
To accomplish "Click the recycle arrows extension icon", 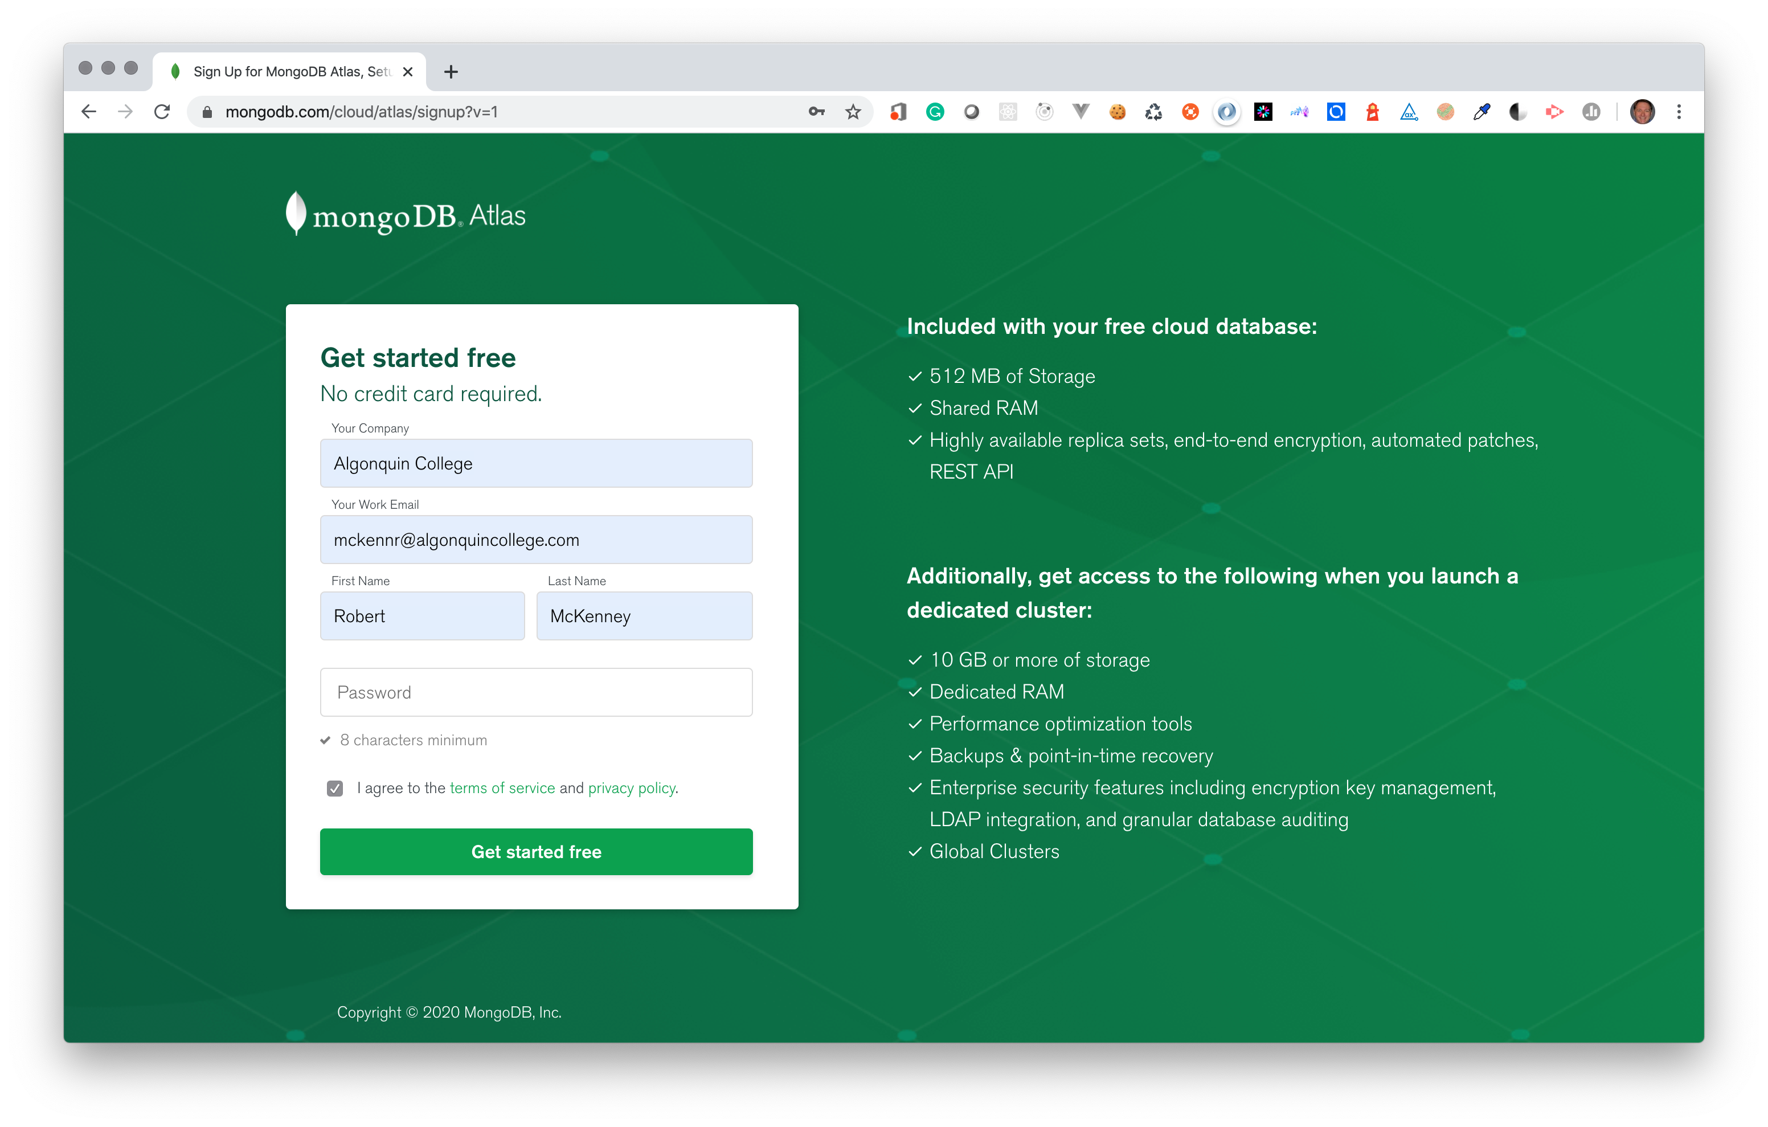I will [1154, 112].
